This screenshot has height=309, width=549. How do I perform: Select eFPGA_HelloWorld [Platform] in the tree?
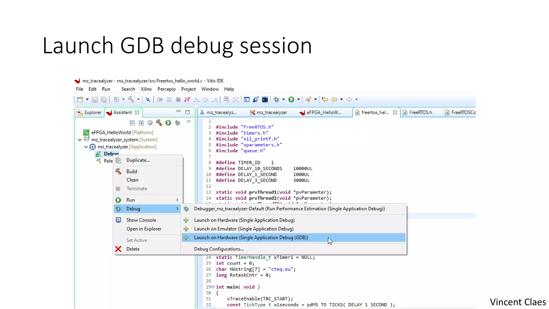pyautogui.click(x=118, y=133)
